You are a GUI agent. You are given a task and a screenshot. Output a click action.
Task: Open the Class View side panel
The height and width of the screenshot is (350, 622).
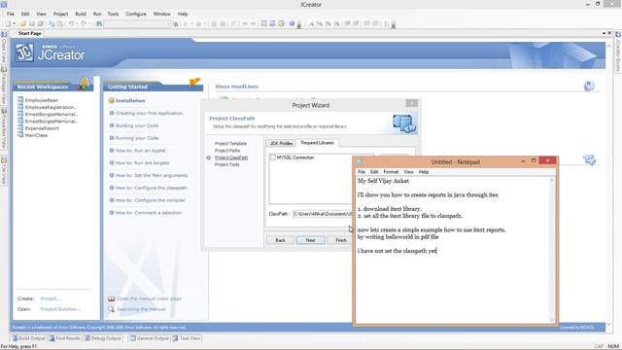click(x=4, y=48)
